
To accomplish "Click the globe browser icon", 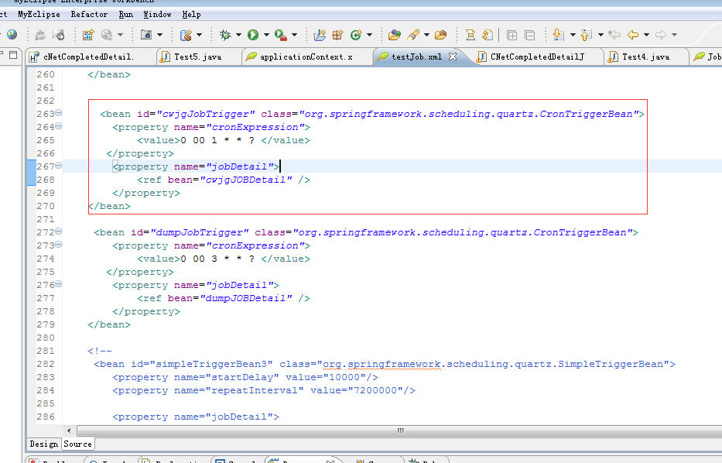I will pyautogui.click(x=12, y=35).
